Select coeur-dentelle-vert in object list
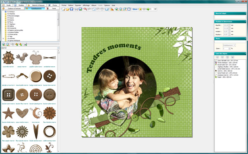The image size is (248, 154). pos(227,61)
